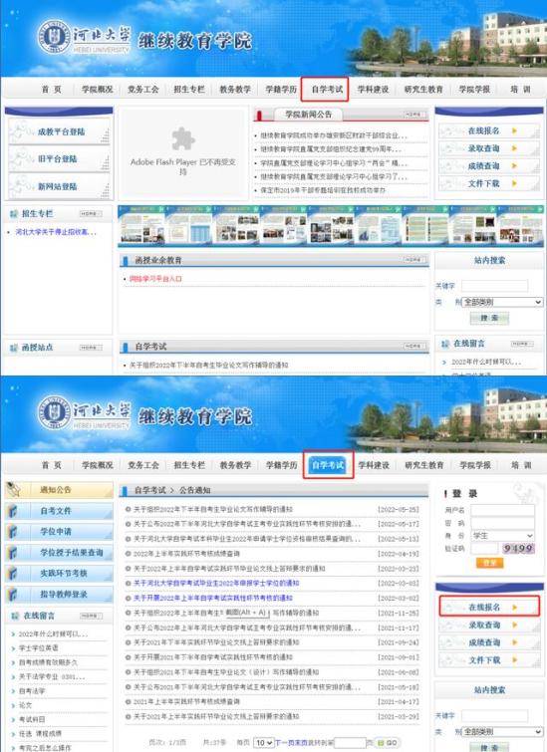Click the 通知公告 pencil icon sidebar item

tap(59, 490)
